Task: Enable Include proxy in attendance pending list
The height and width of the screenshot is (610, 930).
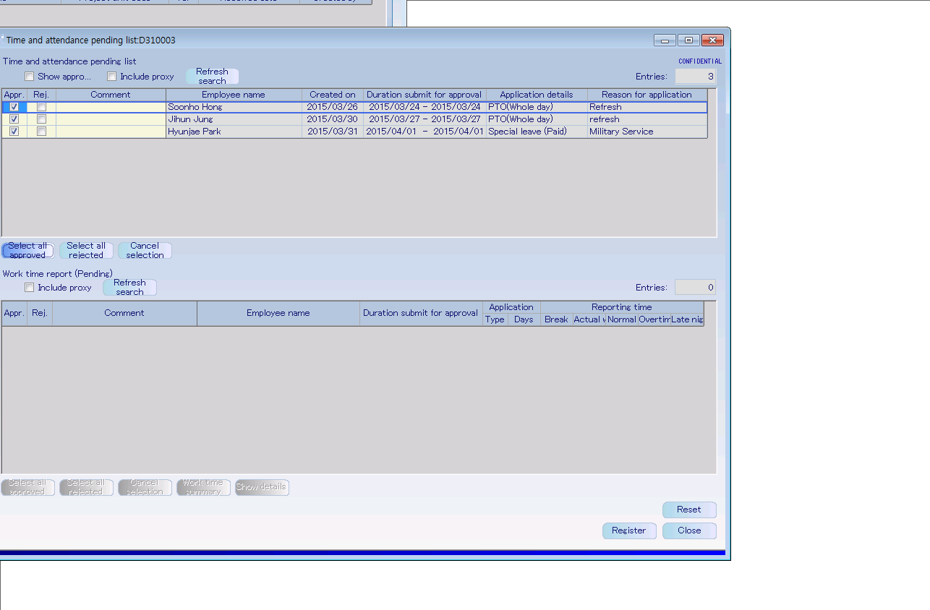Action: click(x=112, y=77)
